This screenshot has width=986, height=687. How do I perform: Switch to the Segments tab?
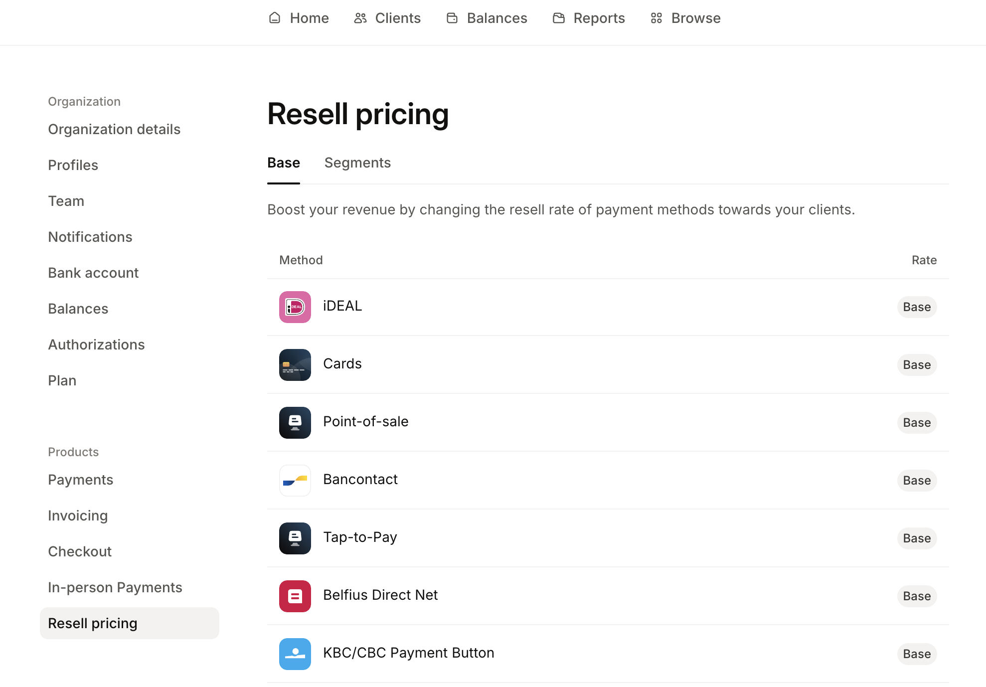coord(357,163)
